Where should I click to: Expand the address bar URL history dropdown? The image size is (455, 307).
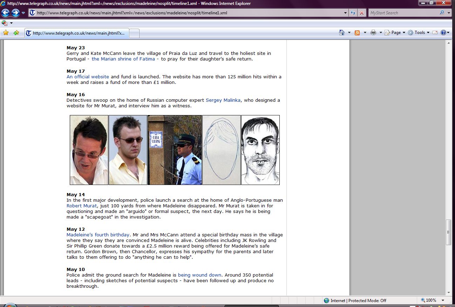pos(346,13)
